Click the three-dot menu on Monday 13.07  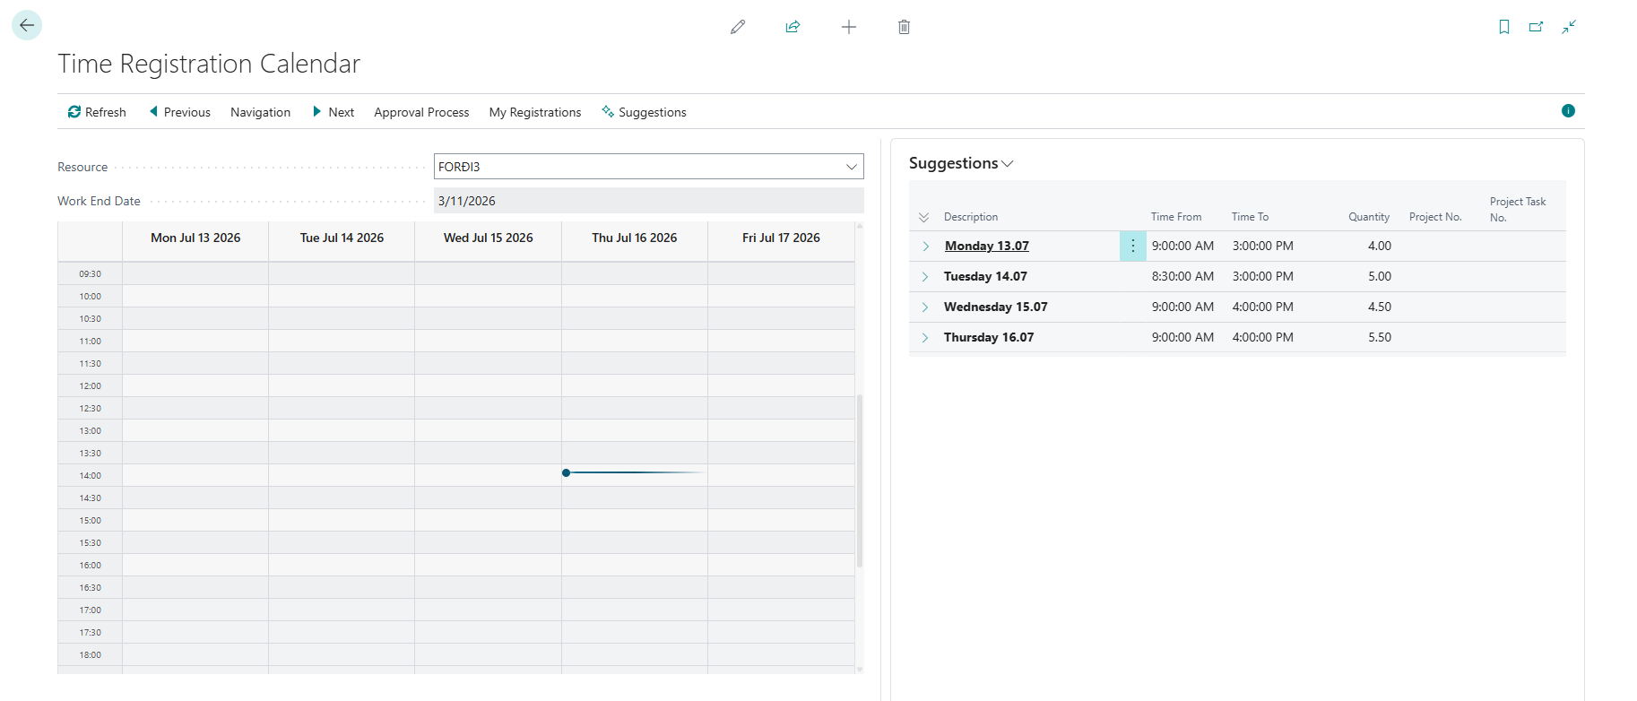coord(1133,246)
